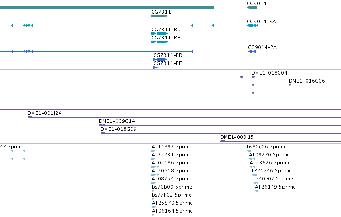Select the CG7311-RE transcript label
Image resolution: width=341 pixels, height=217 pixels.
coord(166,38)
